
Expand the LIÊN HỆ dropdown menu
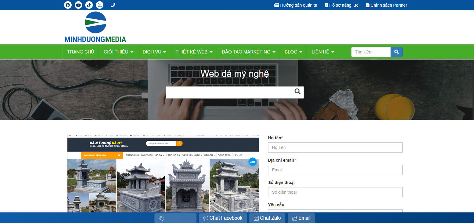click(323, 52)
